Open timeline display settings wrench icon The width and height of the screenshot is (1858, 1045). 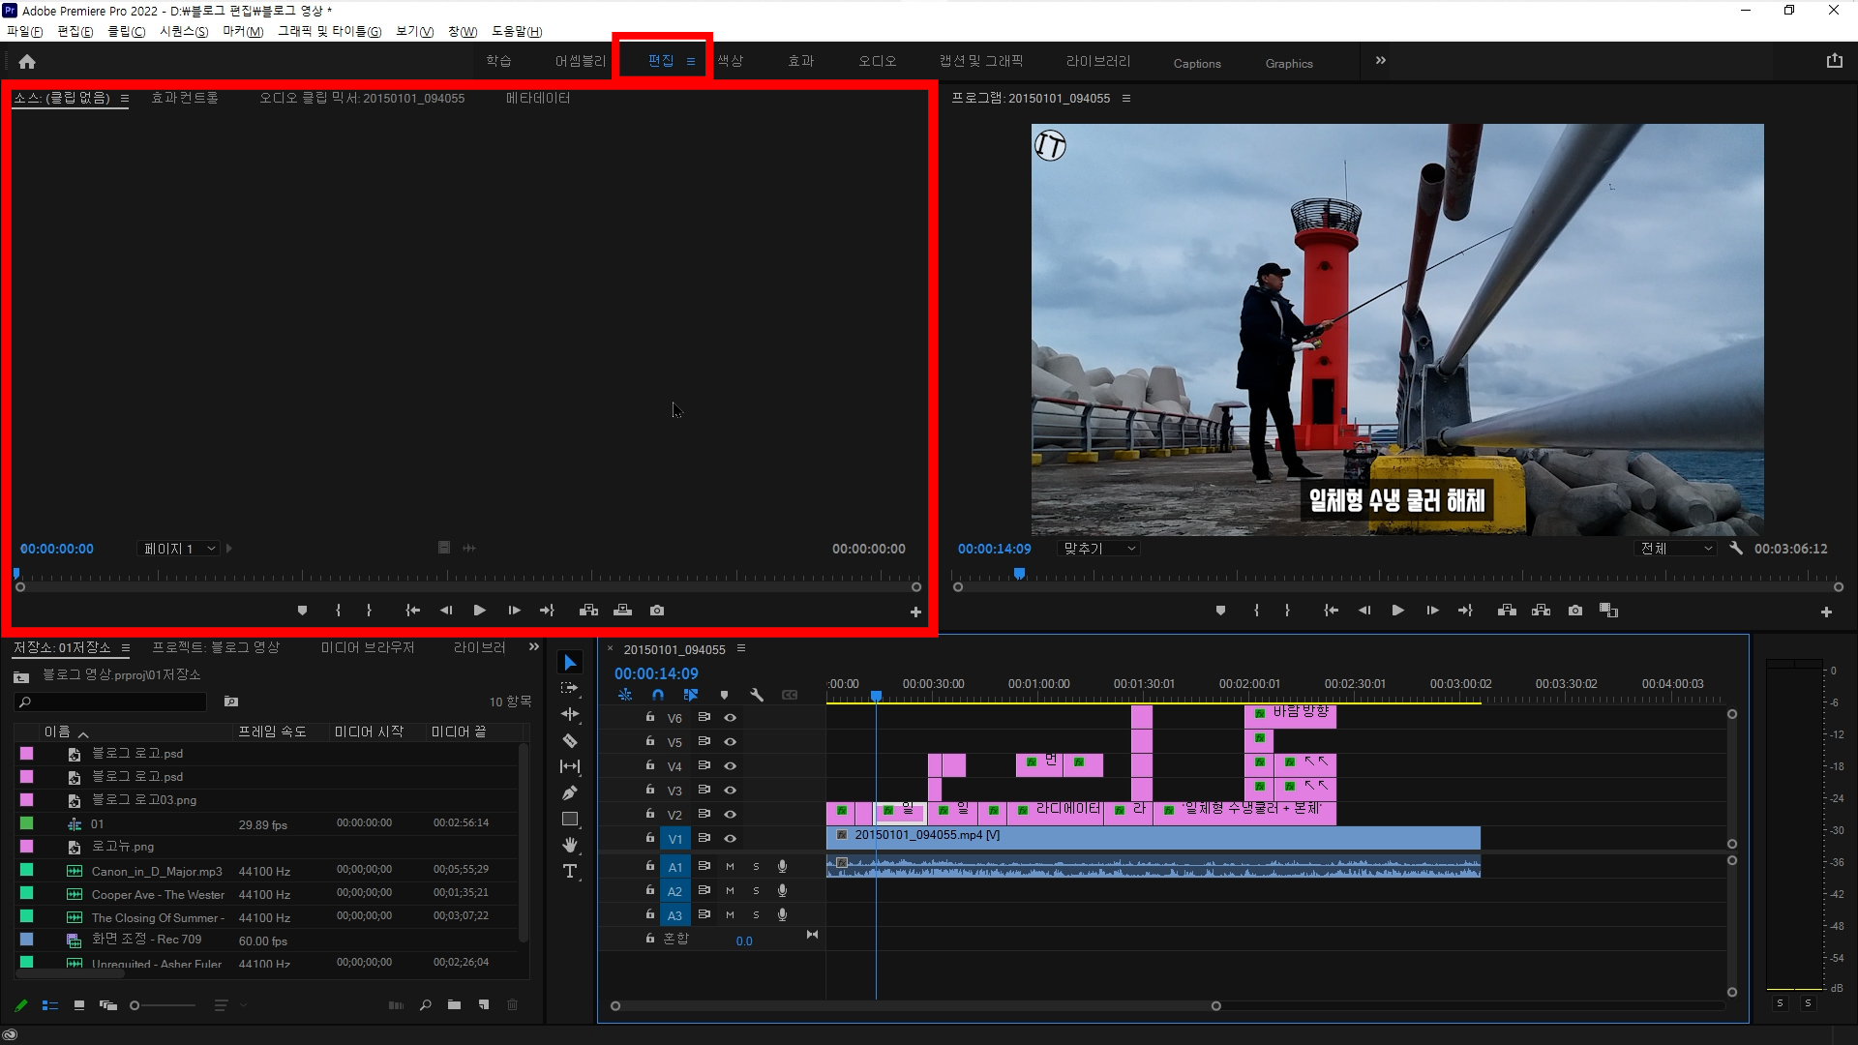click(x=757, y=695)
